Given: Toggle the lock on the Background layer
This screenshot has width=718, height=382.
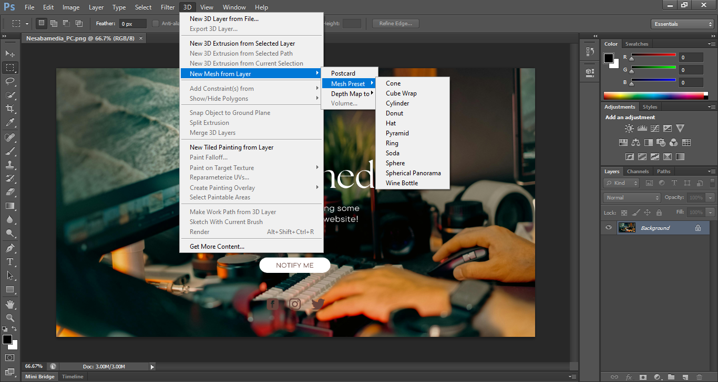Looking at the screenshot, I should 698,228.
